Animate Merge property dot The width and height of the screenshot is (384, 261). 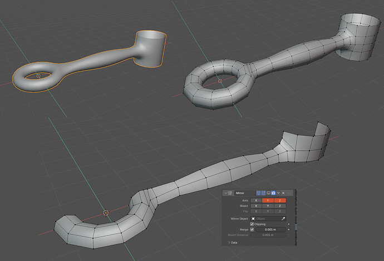click(289, 229)
